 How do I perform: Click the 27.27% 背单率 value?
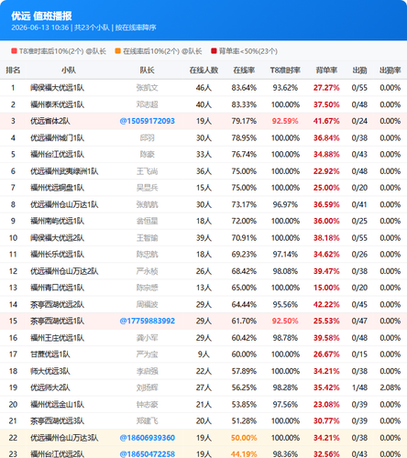[x=326, y=88]
